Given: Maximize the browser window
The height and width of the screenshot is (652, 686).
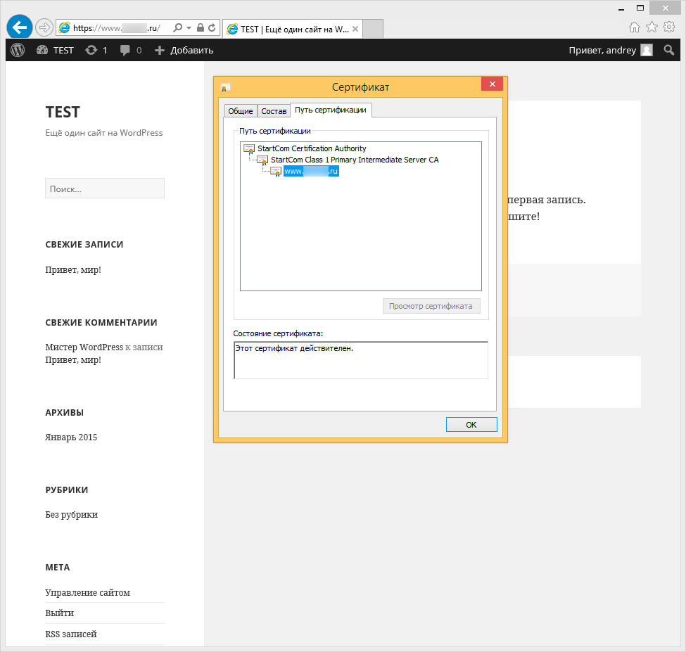Looking at the screenshot, I should click(x=640, y=8).
